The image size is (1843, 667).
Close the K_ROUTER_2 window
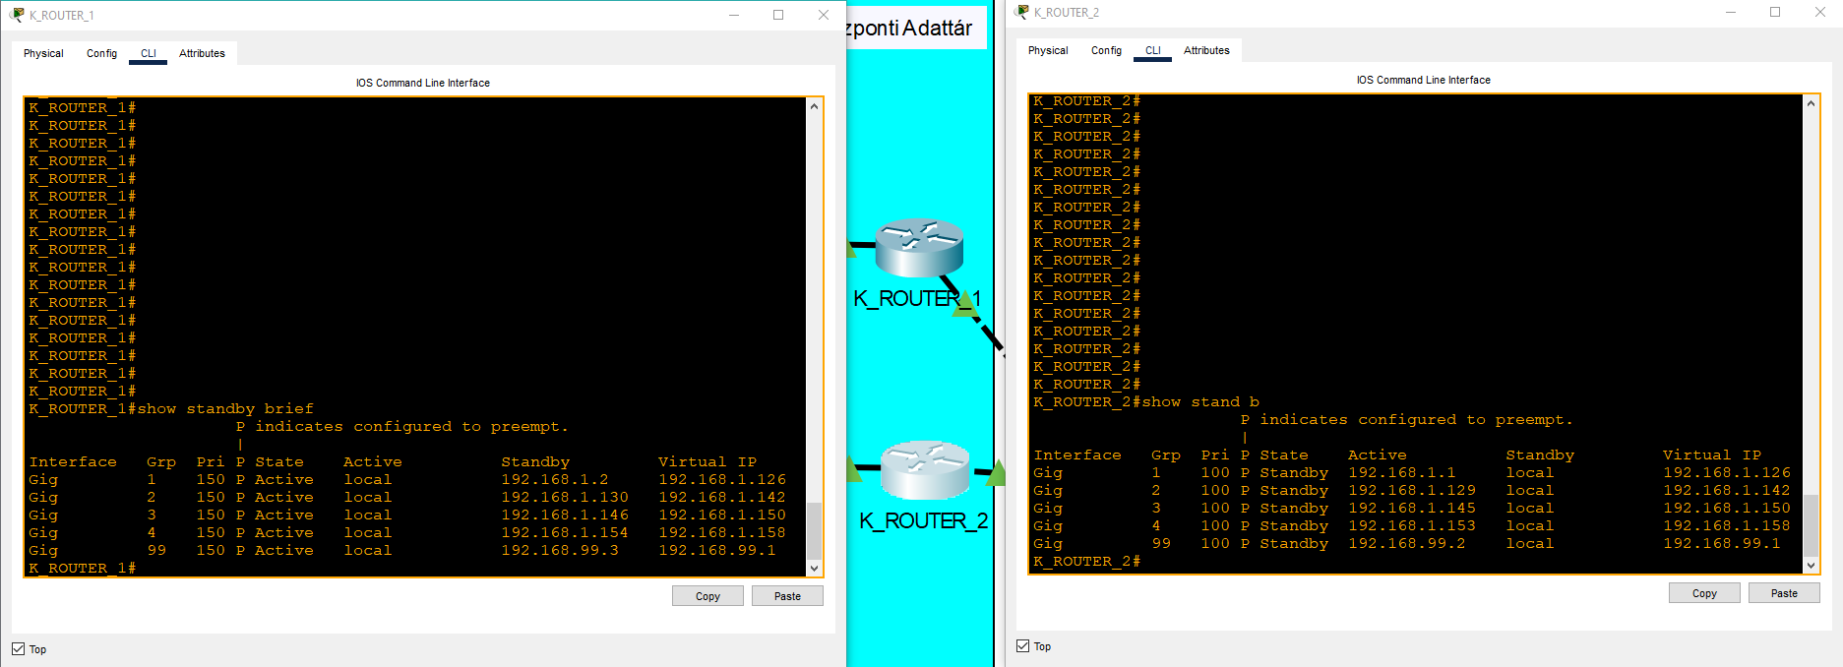pos(1819,12)
